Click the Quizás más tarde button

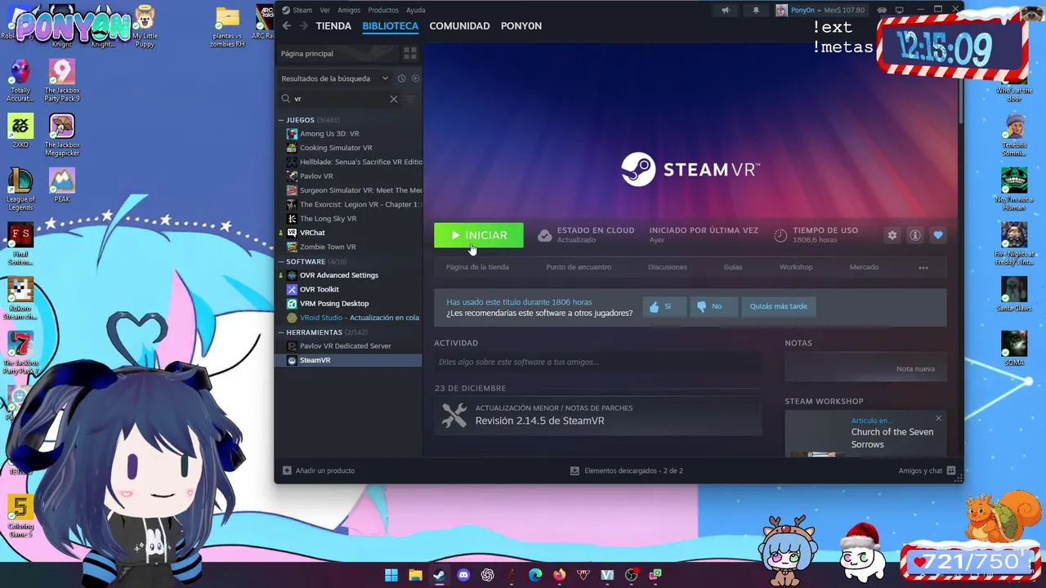click(x=778, y=306)
